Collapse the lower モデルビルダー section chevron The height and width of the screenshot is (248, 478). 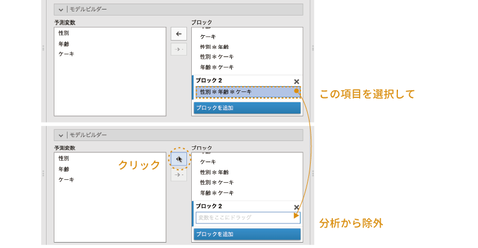(61, 135)
